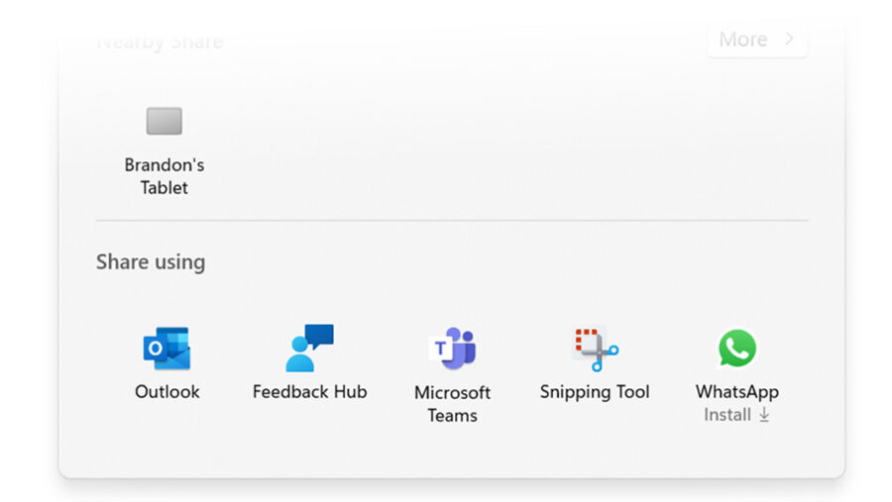
Task: Share via the Snipping Tool icon
Action: (595, 350)
